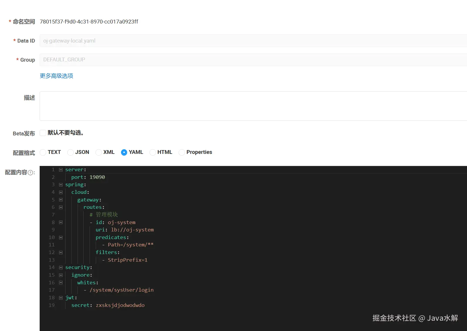Select the HTML format radio button
This screenshot has height=331, width=467.
coord(152,152)
